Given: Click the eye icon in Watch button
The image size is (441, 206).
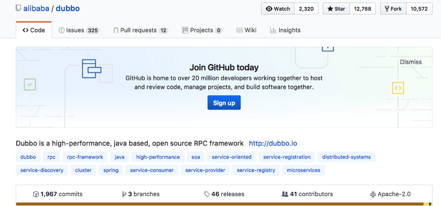Looking at the screenshot, I should (269, 9).
